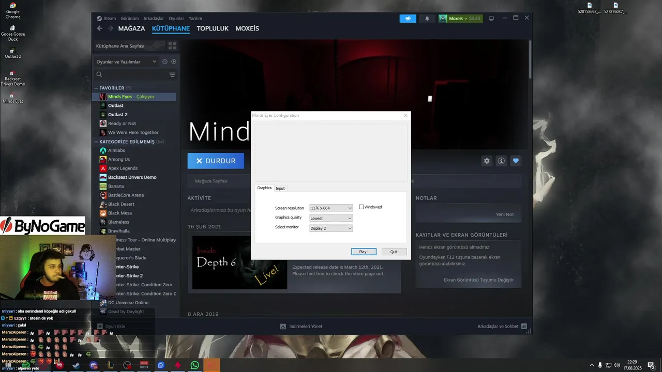Toggle ready-to-play filter icon
The width and height of the screenshot is (662, 372).
[174, 61]
